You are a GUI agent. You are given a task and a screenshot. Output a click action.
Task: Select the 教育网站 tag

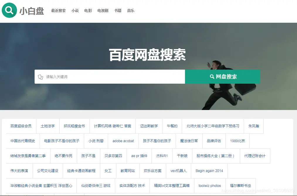click(x=128, y=171)
